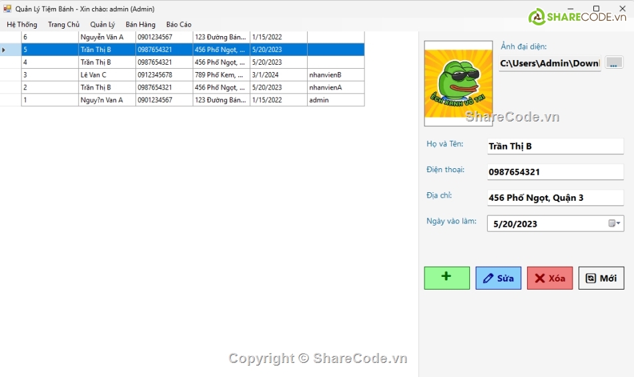Screen dimensions: 634x377
Task: Click the frog avatar image
Action: click(x=458, y=83)
